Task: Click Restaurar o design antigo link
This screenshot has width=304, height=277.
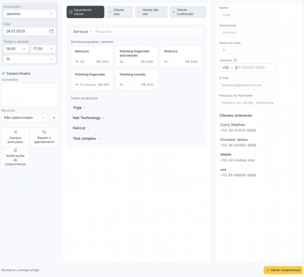Action: point(20,270)
